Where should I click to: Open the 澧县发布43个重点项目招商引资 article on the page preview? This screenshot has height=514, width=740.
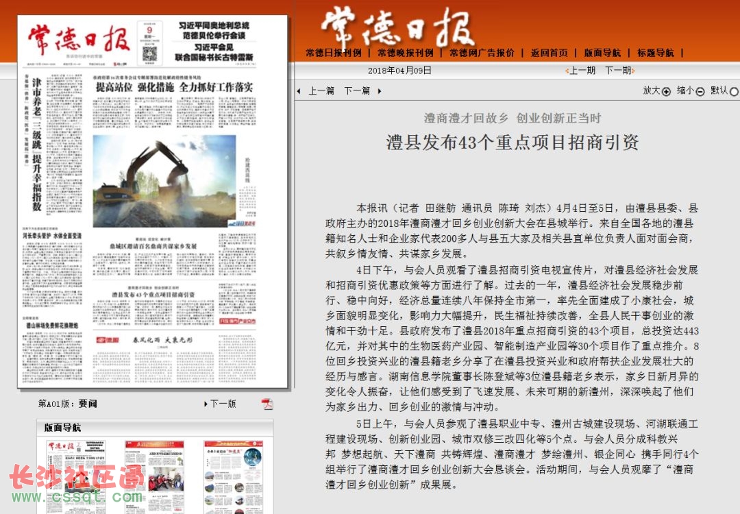(153, 295)
